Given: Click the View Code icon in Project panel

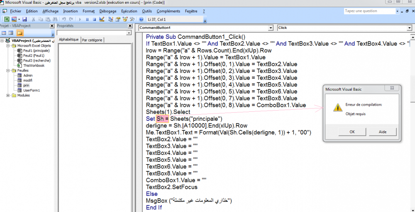Looking at the screenshot, I should (4, 33).
